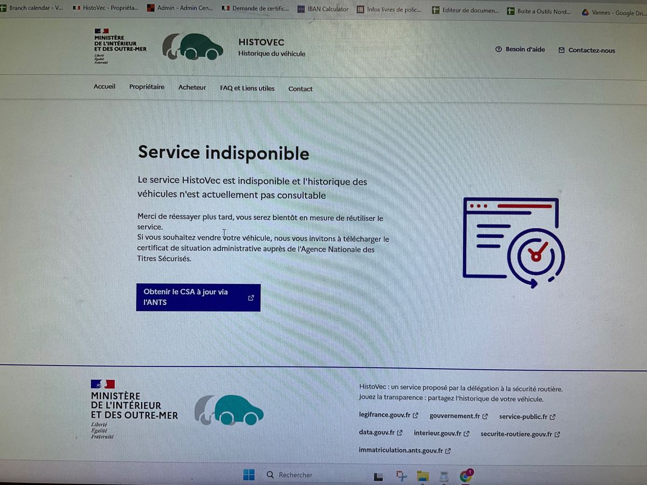Open the Contact menu item
The height and width of the screenshot is (485, 647).
(300, 89)
